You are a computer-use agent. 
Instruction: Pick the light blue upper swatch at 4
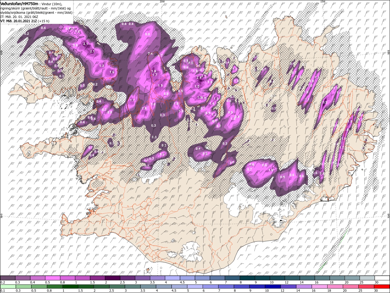click(x=172, y=278)
